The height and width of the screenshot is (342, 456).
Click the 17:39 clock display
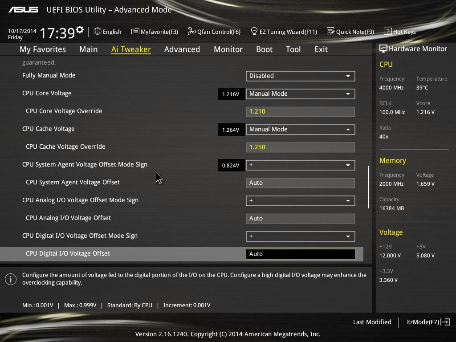click(57, 33)
